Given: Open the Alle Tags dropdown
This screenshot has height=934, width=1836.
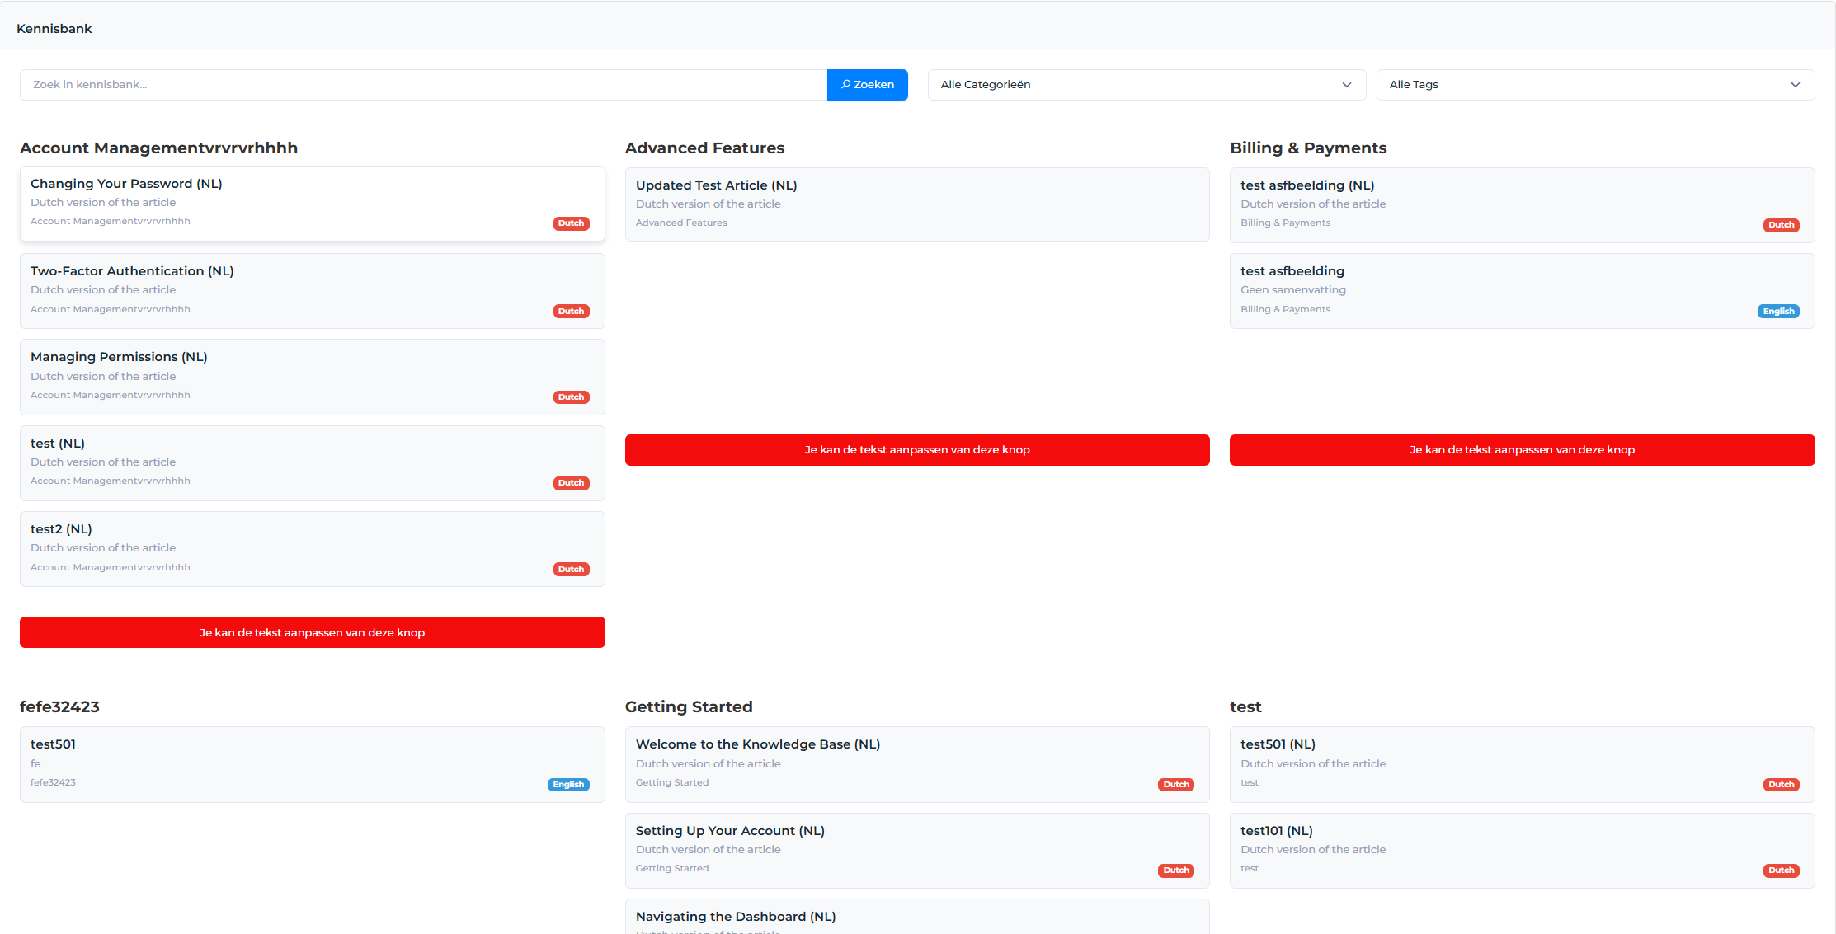Looking at the screenshot, I should [1796, 84].
